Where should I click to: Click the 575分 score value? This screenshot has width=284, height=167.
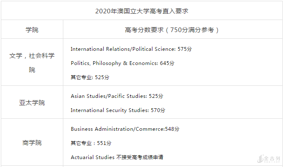[185, 49]
